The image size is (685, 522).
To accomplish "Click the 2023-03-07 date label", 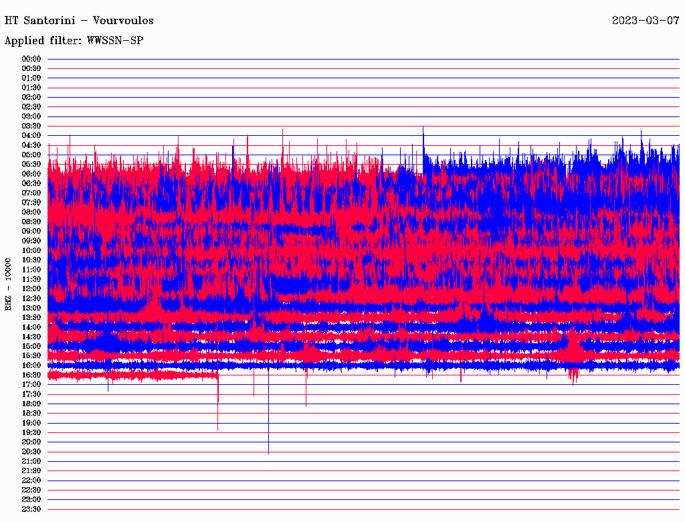I will coord(646,20).
